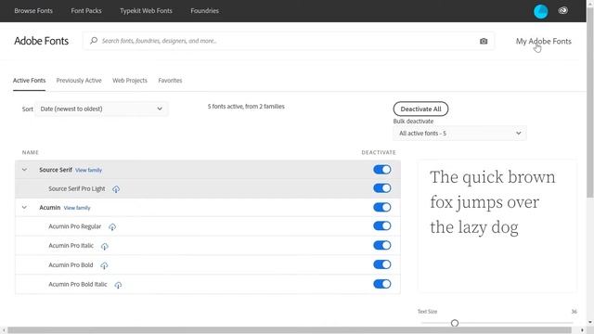Viewport: 594px width, 334px height.
Task: Deactivate Acumin Pro Regular toggle
Action: pos(381,225)
